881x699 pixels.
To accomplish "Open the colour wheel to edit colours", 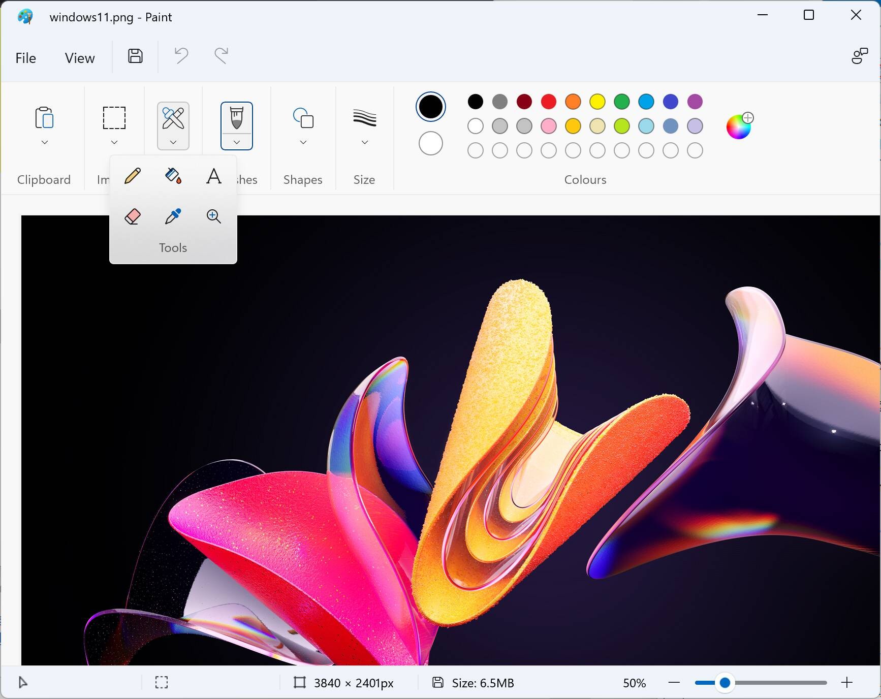I will coord(739,125).
